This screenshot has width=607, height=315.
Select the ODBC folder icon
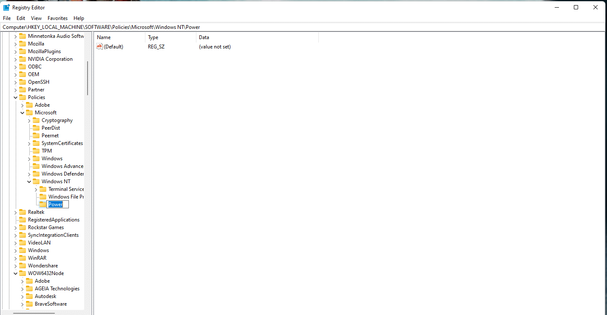[23, 67]
